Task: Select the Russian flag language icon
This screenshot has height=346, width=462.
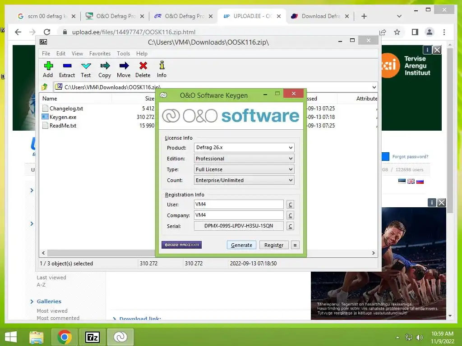Action: [x=420, y=181]
